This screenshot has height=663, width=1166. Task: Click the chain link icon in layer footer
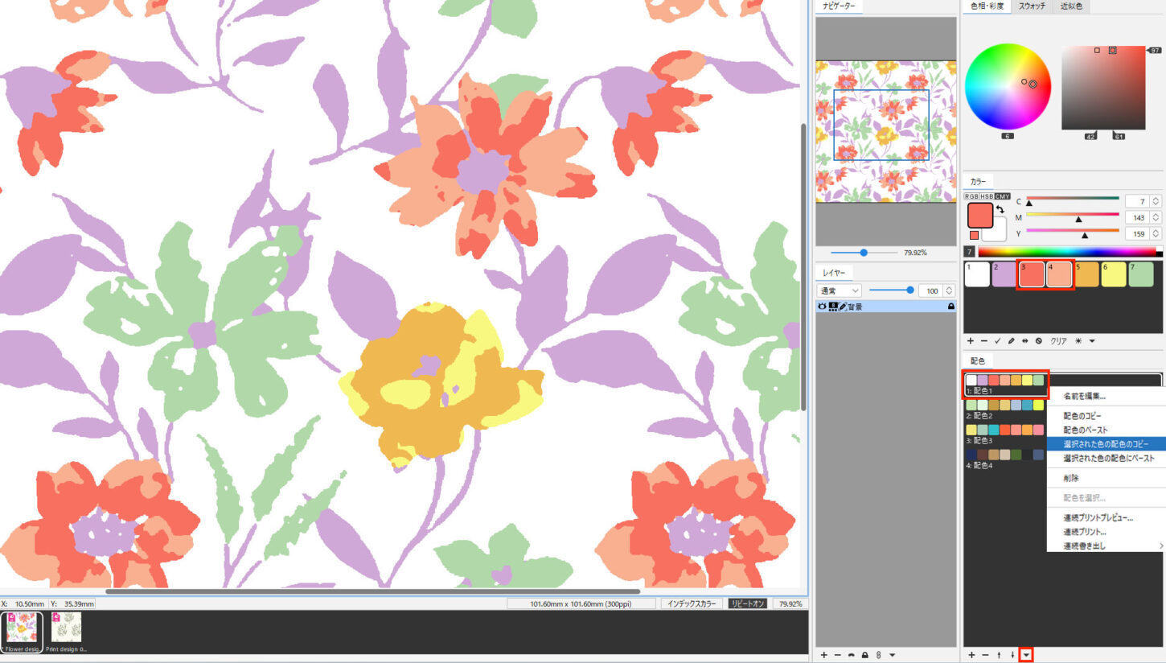coord(878,655)
